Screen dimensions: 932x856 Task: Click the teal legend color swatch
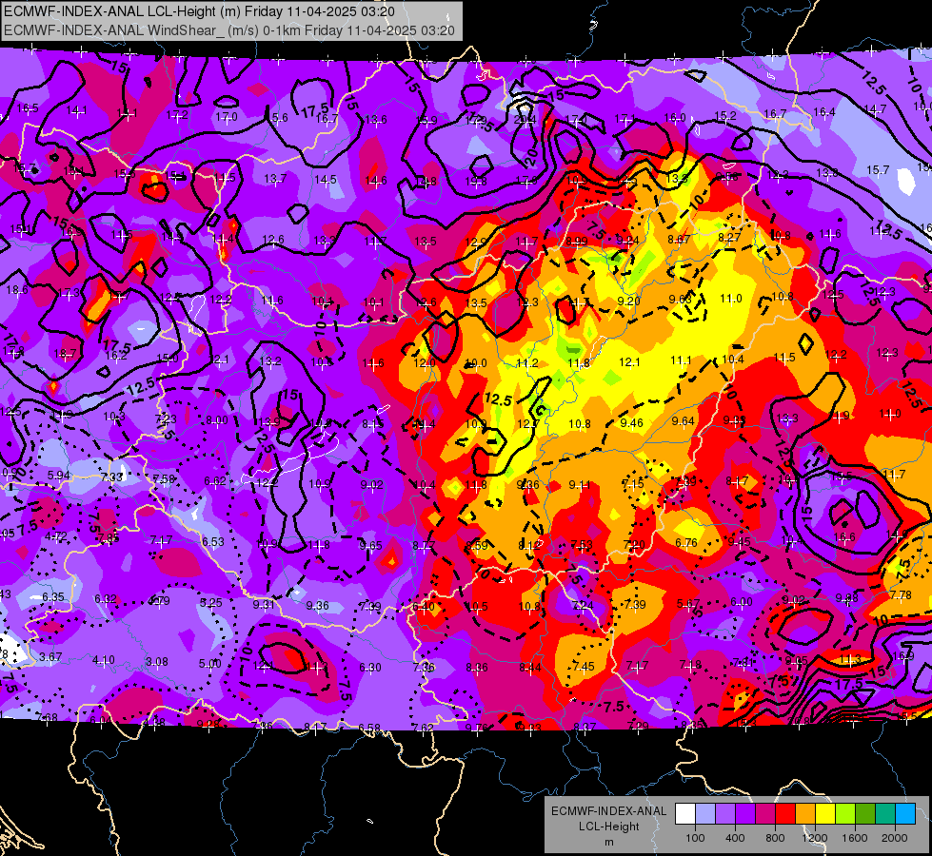pyautogui.click(x=885, y=814)
